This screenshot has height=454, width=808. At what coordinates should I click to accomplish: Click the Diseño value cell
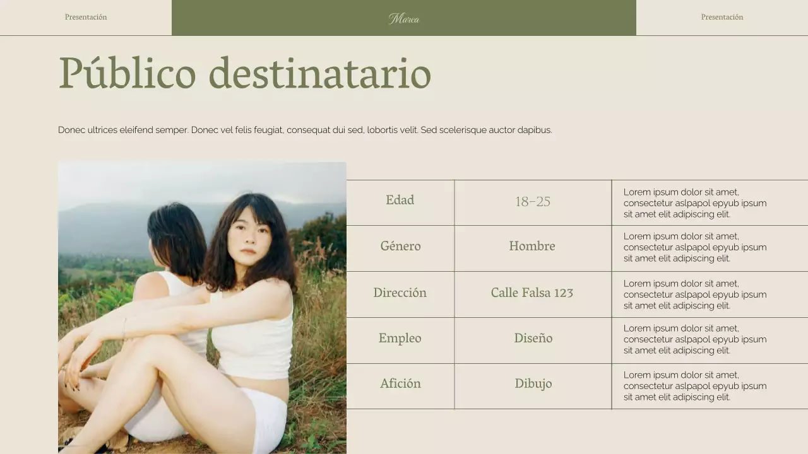coord(533,339)
